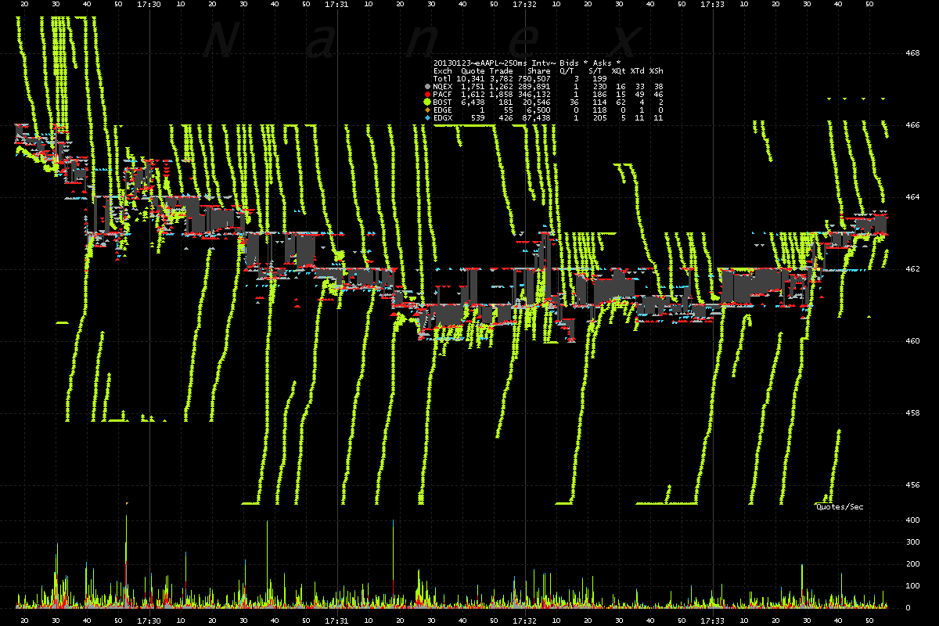Click the 'NQEX' exchange label
Screen dimensions: 939x626
pos(443,87)
